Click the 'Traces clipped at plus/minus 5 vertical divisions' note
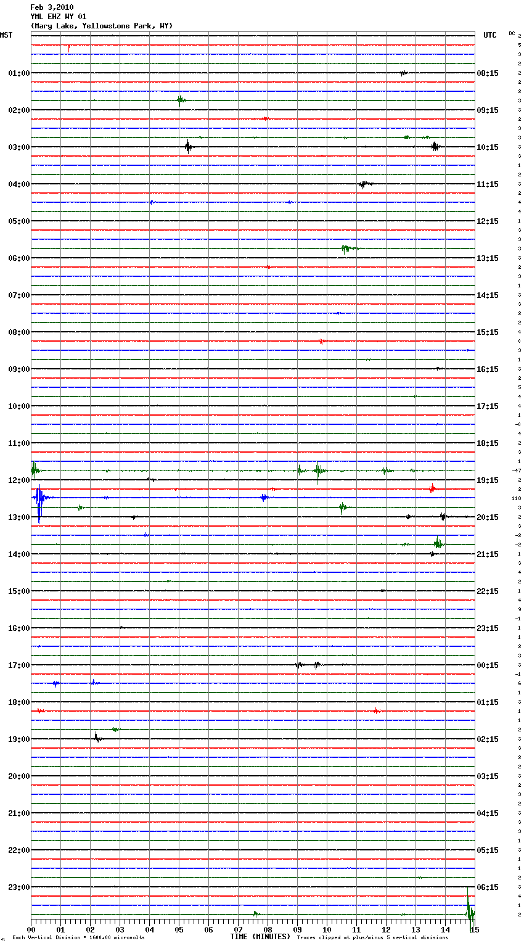This screenshot has width=524, height=946. pos(372,938)
